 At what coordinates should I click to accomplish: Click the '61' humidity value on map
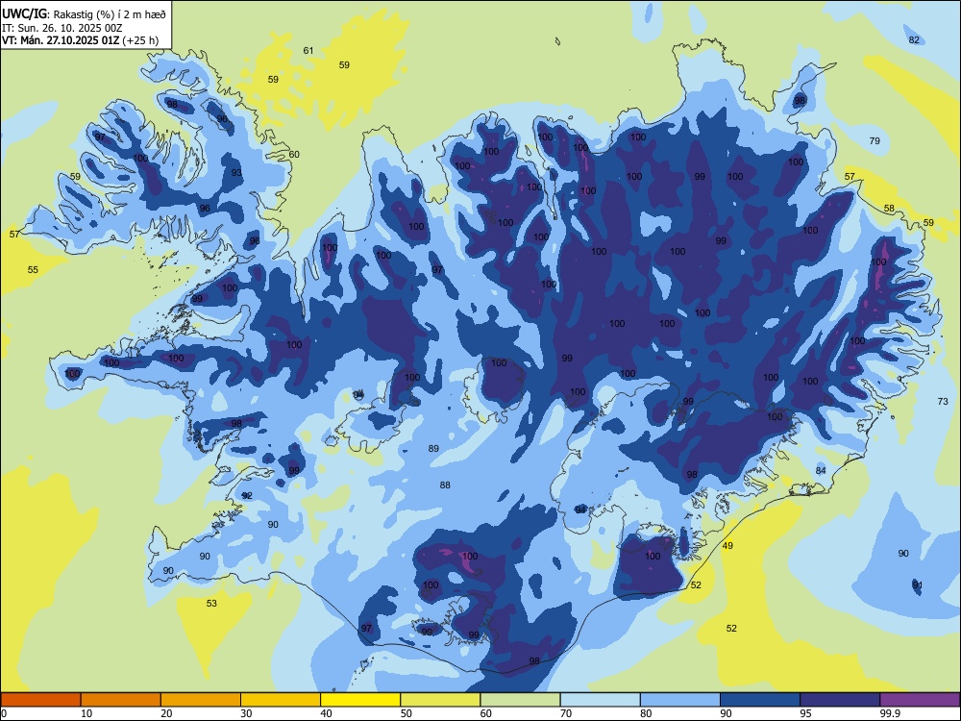click(308, 50)
